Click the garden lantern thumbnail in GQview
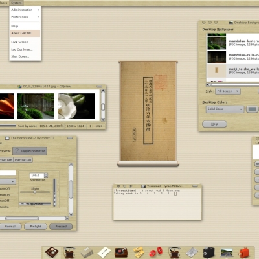 point(36,106)
